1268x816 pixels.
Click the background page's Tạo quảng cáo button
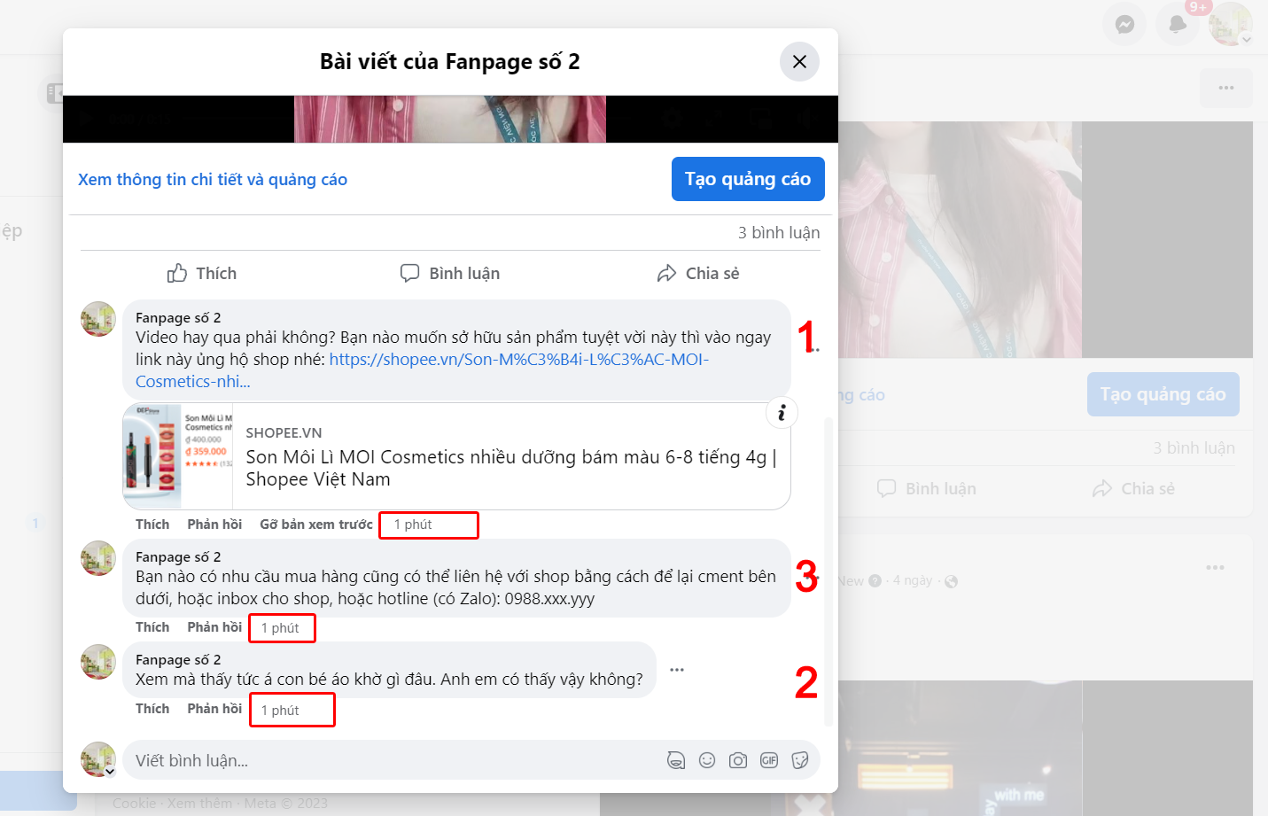[1163, 394]
